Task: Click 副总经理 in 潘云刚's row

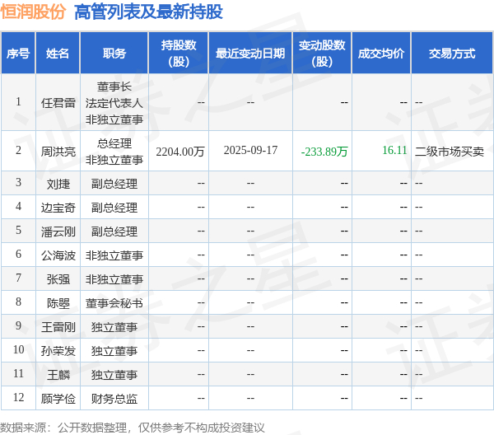Action: [114, 232]
